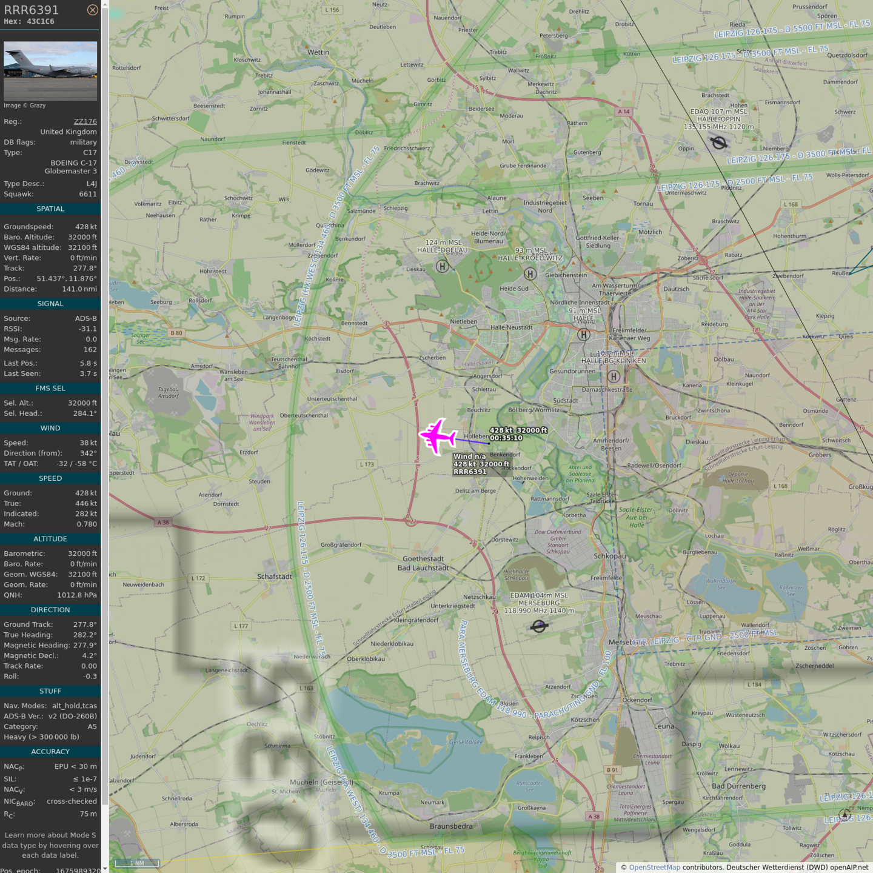873x873 pixels.
Task: Click the sidebar scroll up arrow
Action: click(105, 4)
